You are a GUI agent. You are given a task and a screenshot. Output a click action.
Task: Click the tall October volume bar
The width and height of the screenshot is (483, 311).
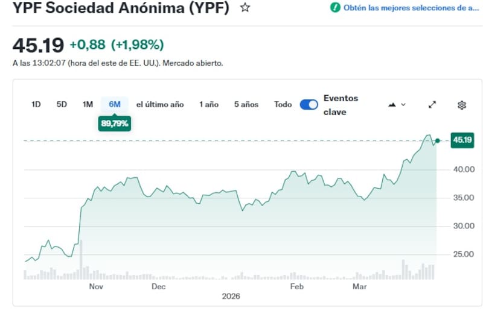pos(80,260)
